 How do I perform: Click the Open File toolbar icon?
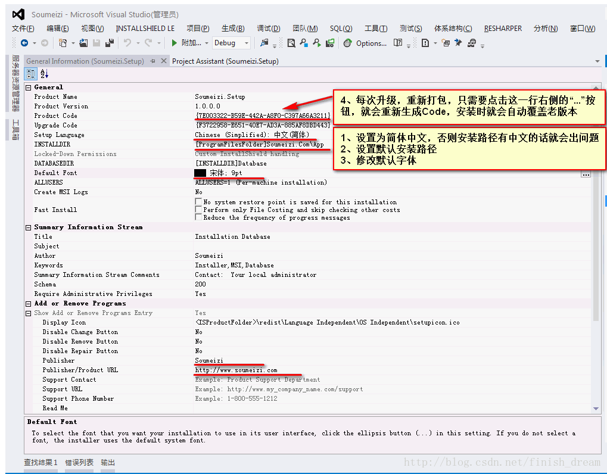point(83,43)
